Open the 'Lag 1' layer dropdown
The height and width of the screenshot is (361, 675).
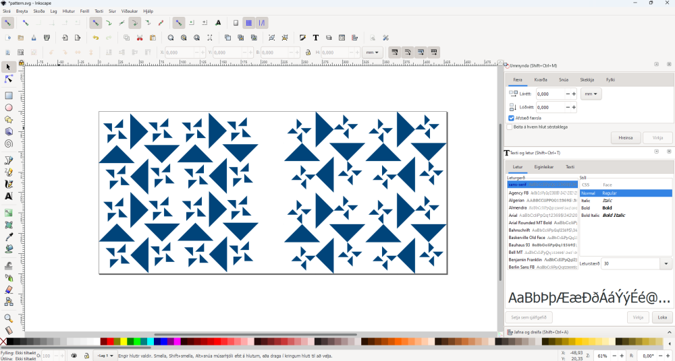click(106, 356)
